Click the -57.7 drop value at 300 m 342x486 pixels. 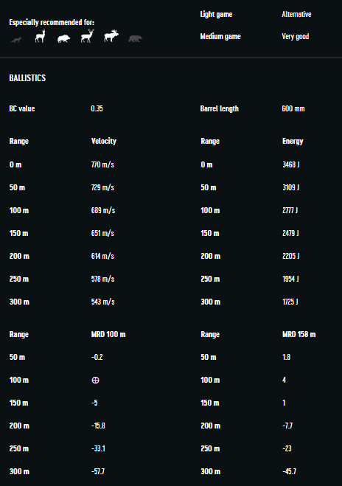tap(98, 471)
